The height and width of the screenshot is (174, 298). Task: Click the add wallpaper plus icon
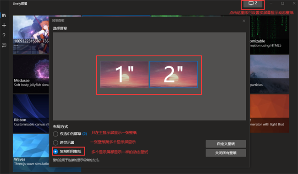tap(4, 25)
